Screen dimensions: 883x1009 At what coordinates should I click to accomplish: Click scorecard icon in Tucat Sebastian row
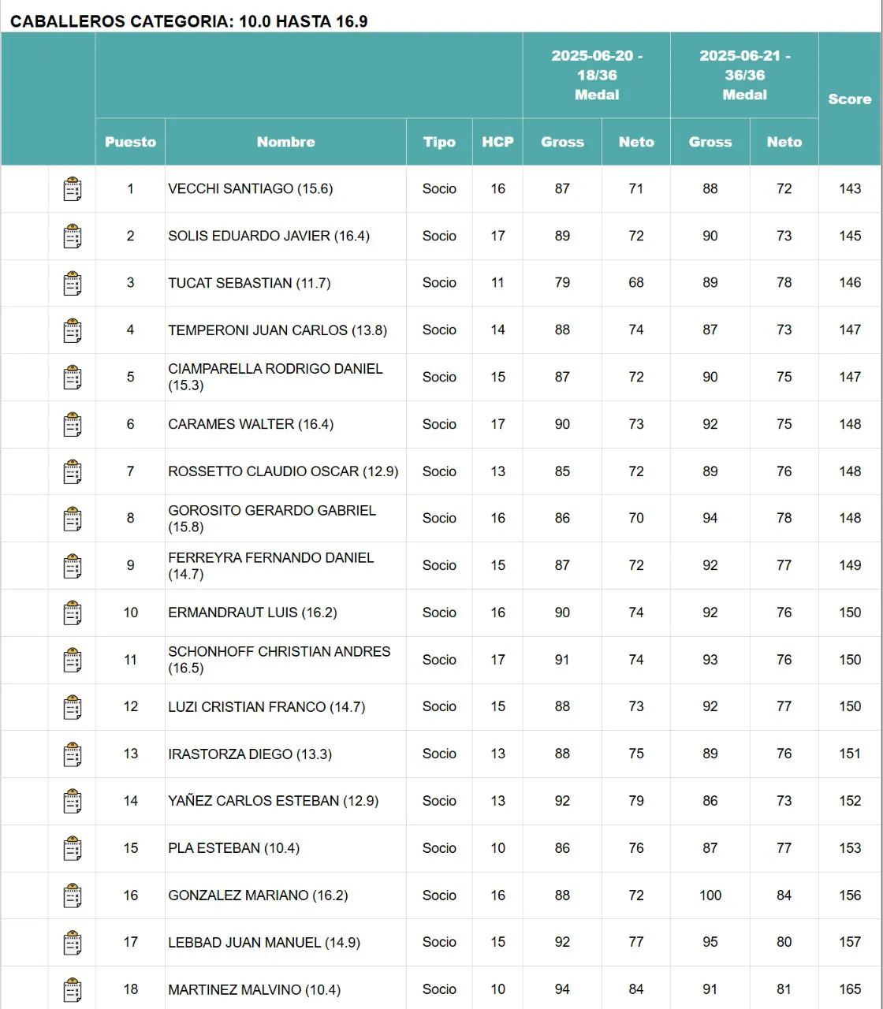point(73,283)
